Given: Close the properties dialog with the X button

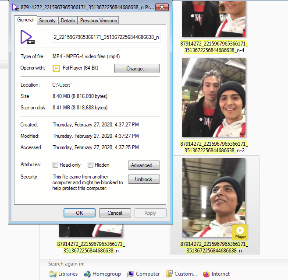Looking at the screenshot, I should 162,7.
